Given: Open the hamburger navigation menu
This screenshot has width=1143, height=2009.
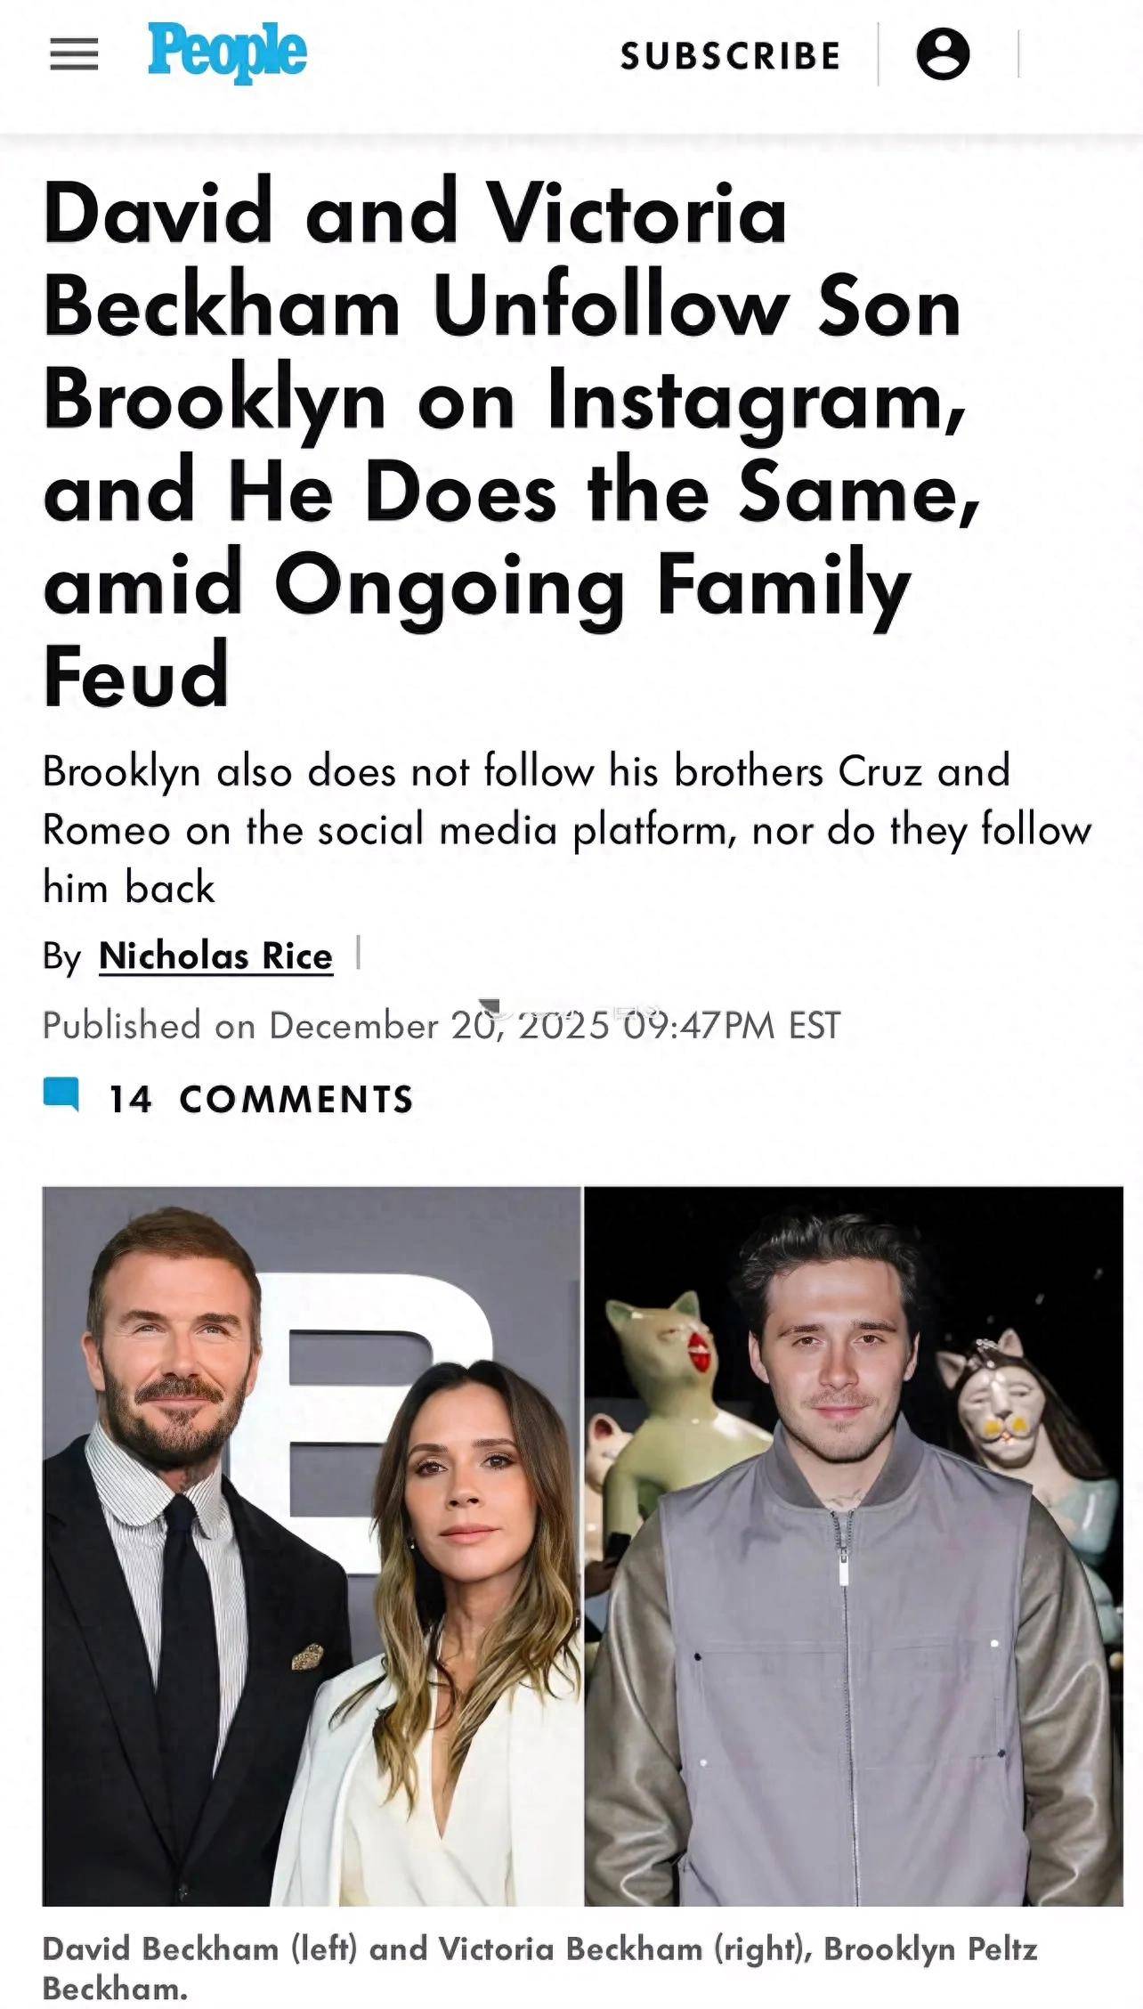Looking at the screenshot, I should [x=74, y=55].
